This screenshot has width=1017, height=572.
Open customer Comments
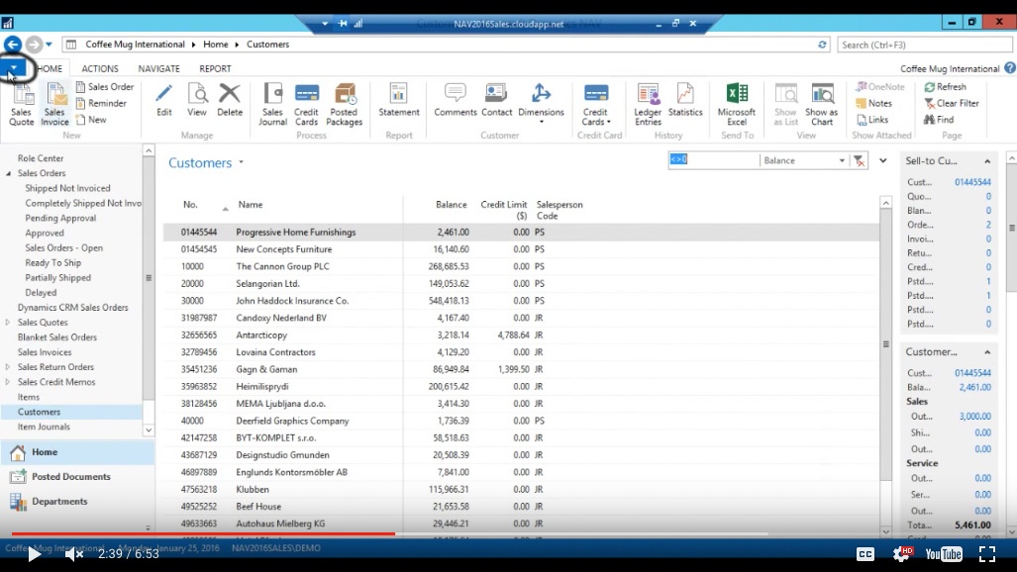click(x=456, y=101)
